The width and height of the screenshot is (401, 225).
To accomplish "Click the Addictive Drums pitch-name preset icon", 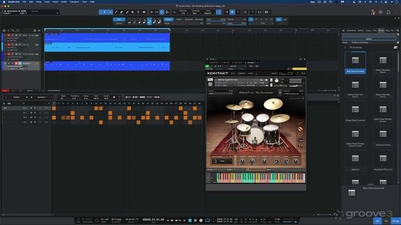I will [383, 134].
